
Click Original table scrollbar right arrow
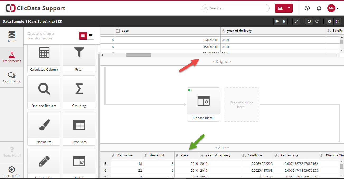click(337, 55)
